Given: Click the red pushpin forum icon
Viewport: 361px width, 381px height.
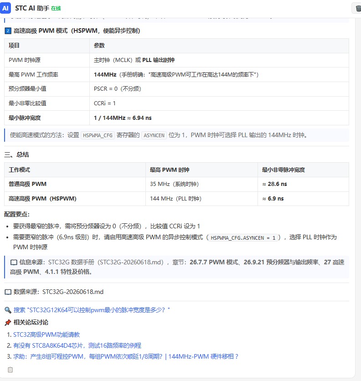Looking at the screenshot, I should coord(8,323).
